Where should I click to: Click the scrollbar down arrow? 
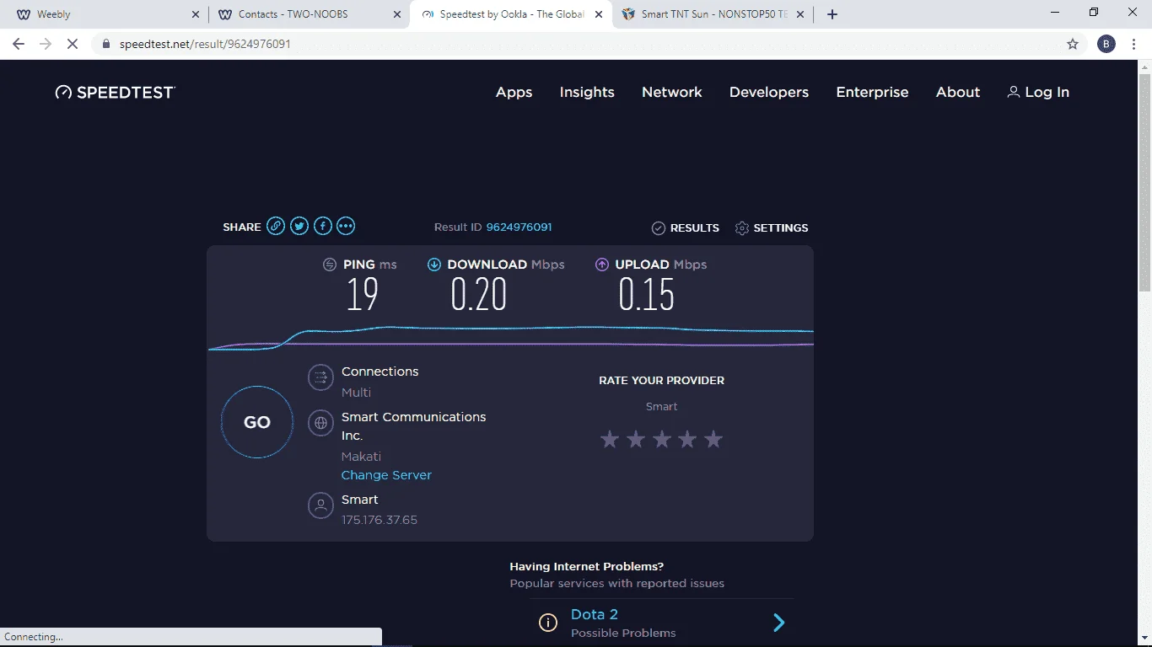(x=1144, y=639)
